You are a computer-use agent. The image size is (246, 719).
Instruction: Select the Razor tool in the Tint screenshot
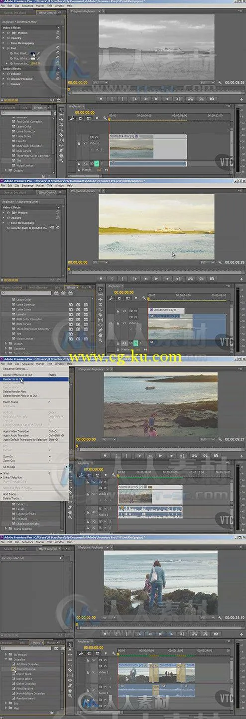[x=61, y=135]
